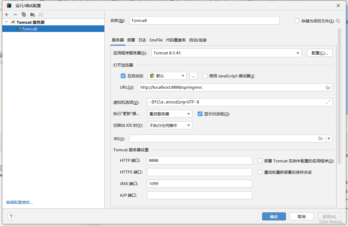The image size is (348, 226).
Task: Open the 默认 browser dropdown
Action: (x=167, y=76)
